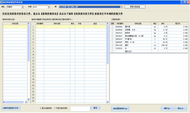The image size is (190, 113).
Task: Tick the match checkbox for row 02290304
Action: [112, 30]
